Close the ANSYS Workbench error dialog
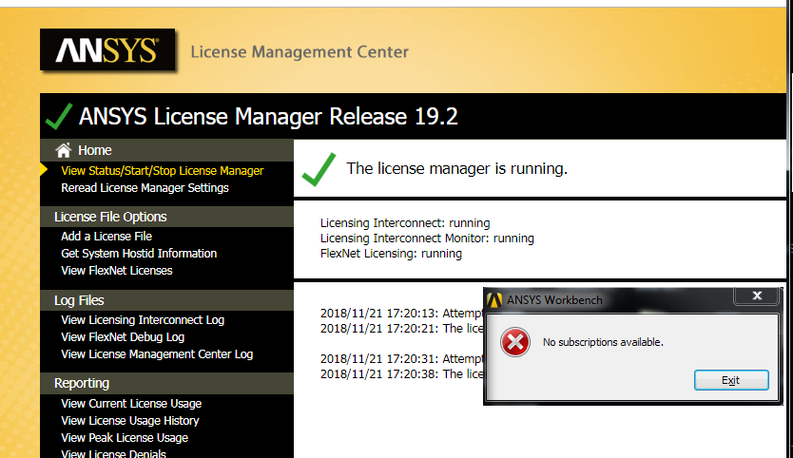Image resolution: width=793 pixels, height=458 pixels. [758, 296]
